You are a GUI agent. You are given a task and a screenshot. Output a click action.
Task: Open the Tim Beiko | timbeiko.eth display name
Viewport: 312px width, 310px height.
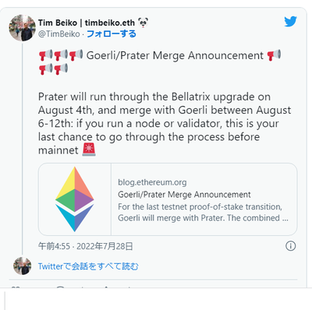87,23
